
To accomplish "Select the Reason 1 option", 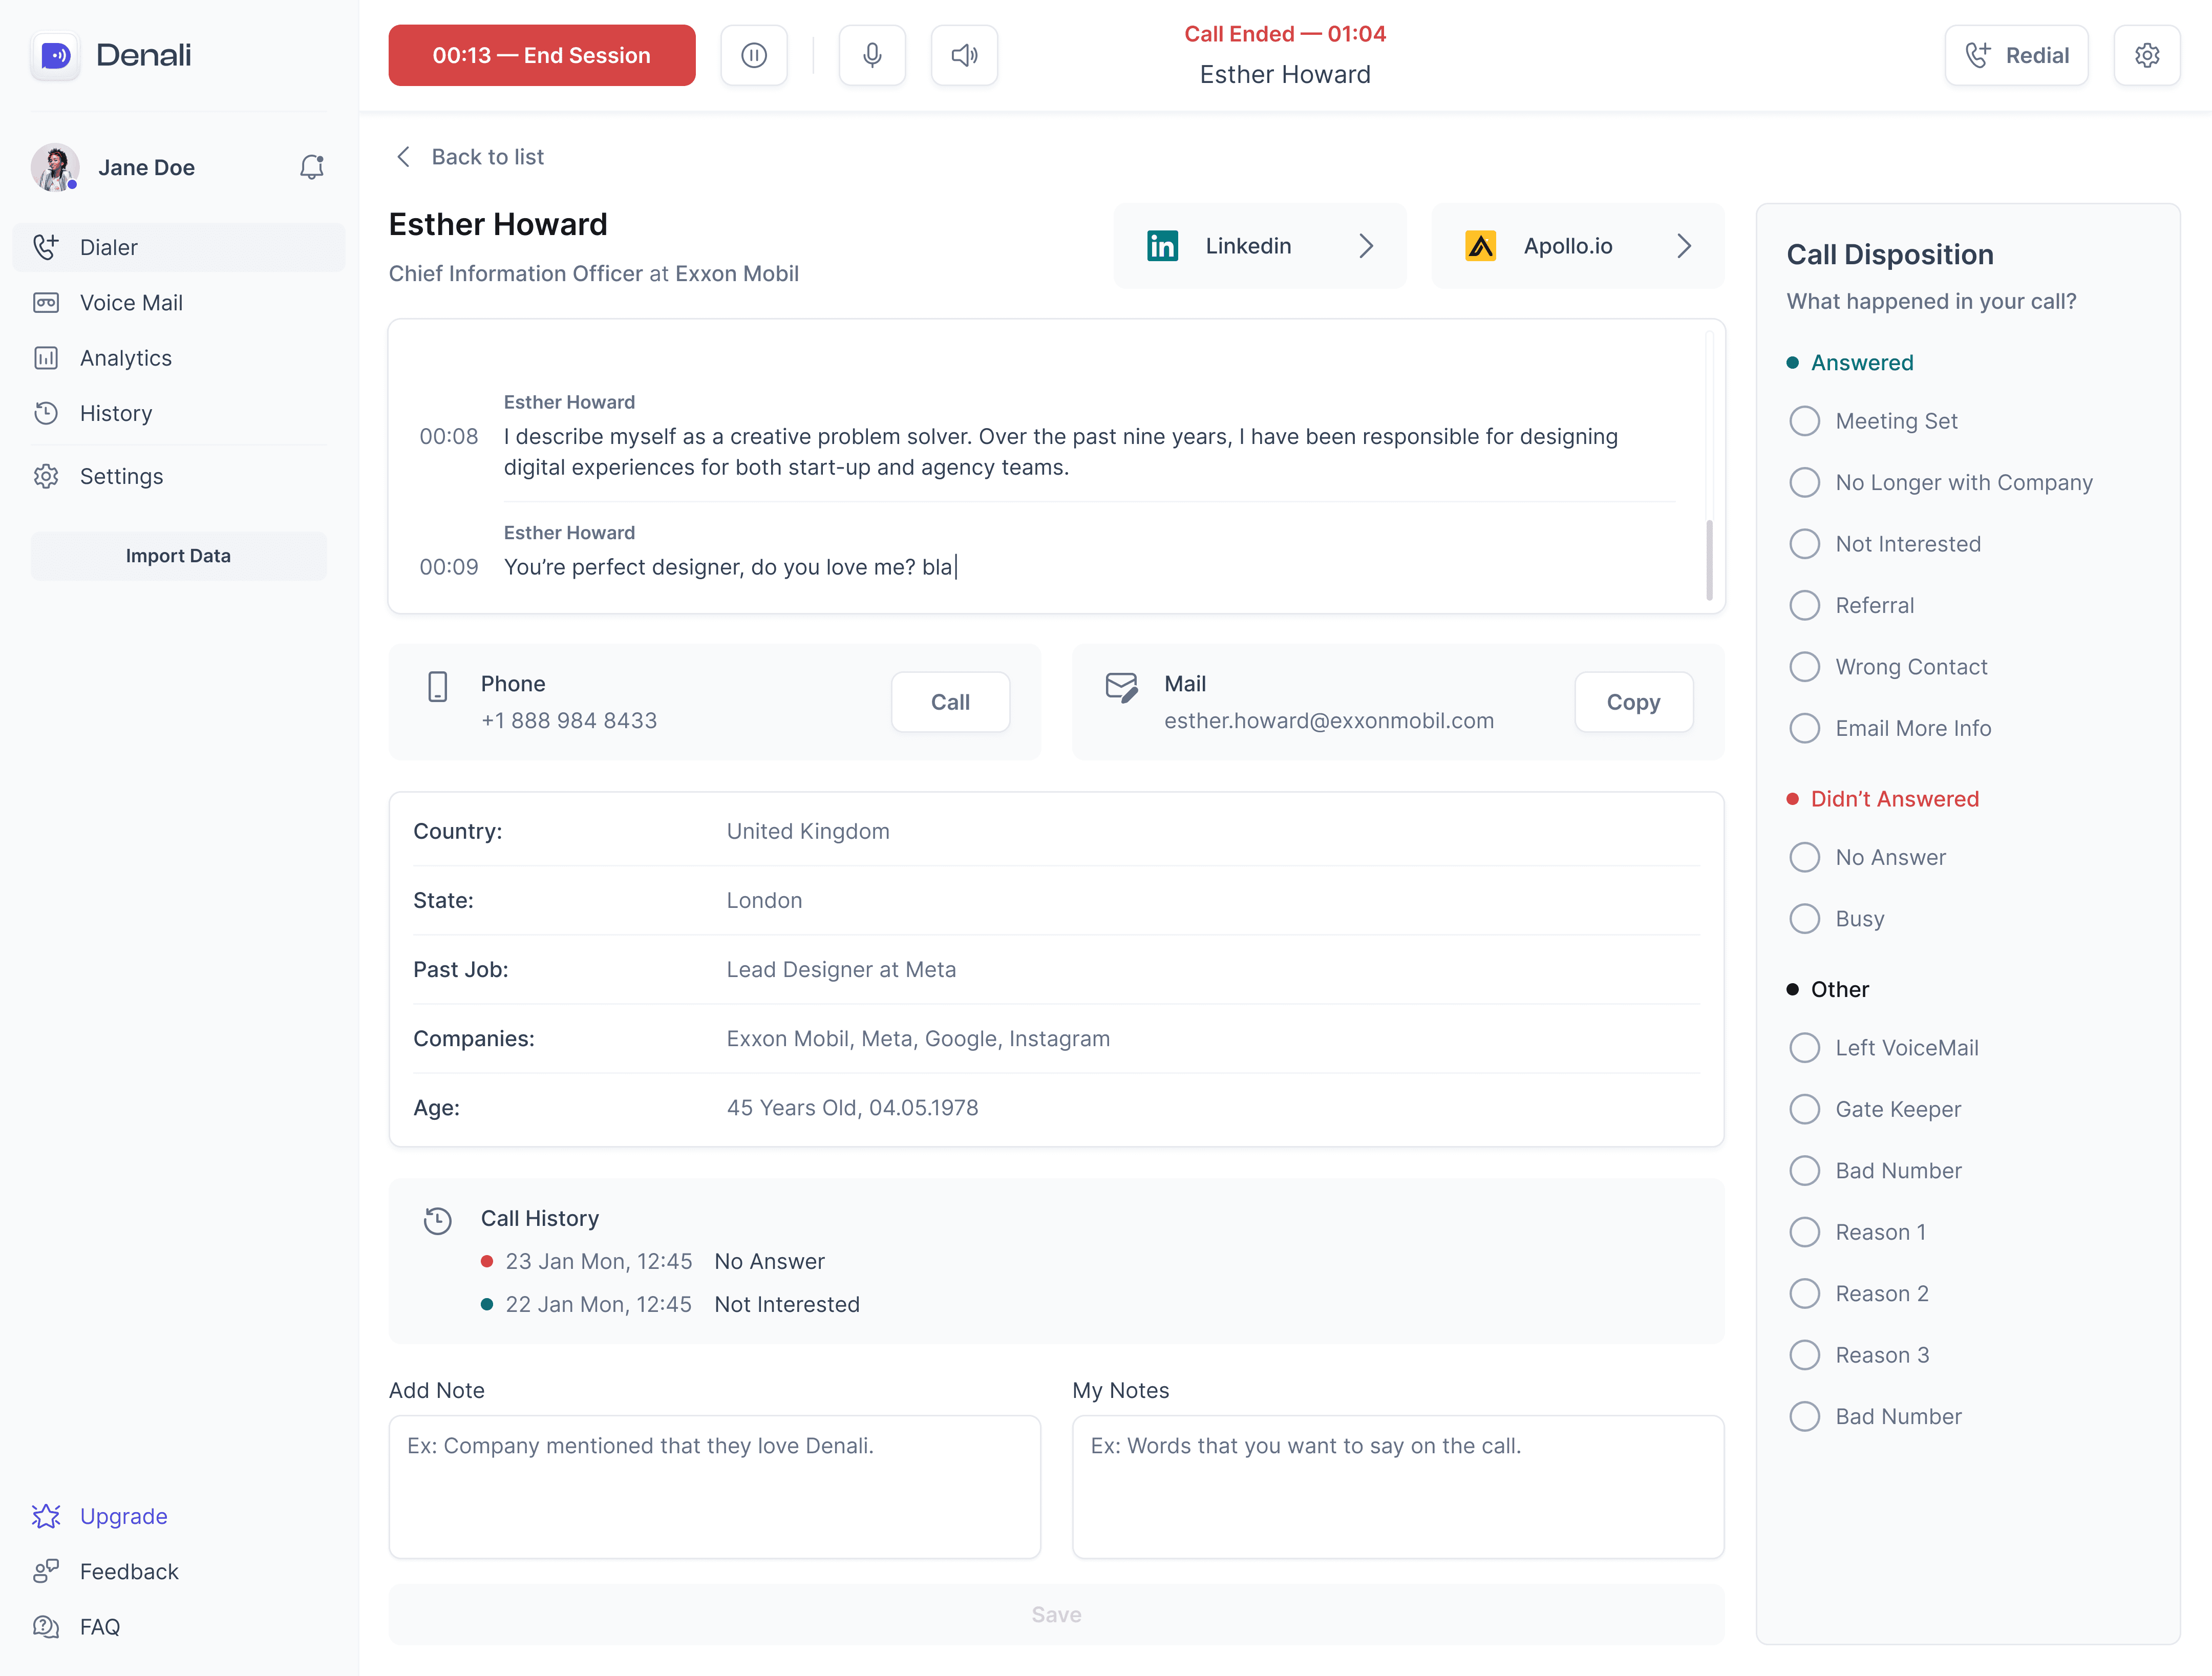I will pos(1804,1232).
